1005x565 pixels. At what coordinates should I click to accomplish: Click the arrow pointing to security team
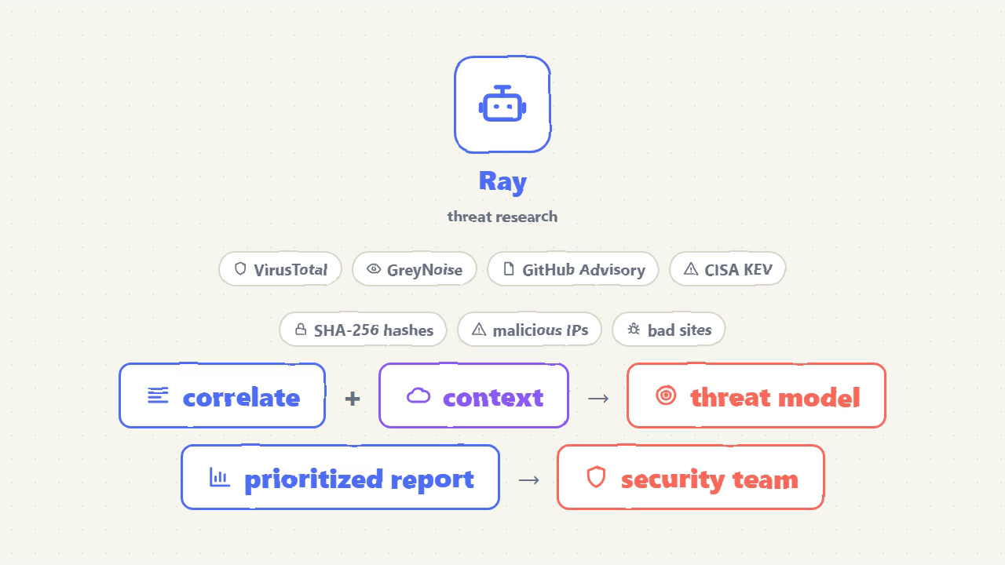coord(529,479)
